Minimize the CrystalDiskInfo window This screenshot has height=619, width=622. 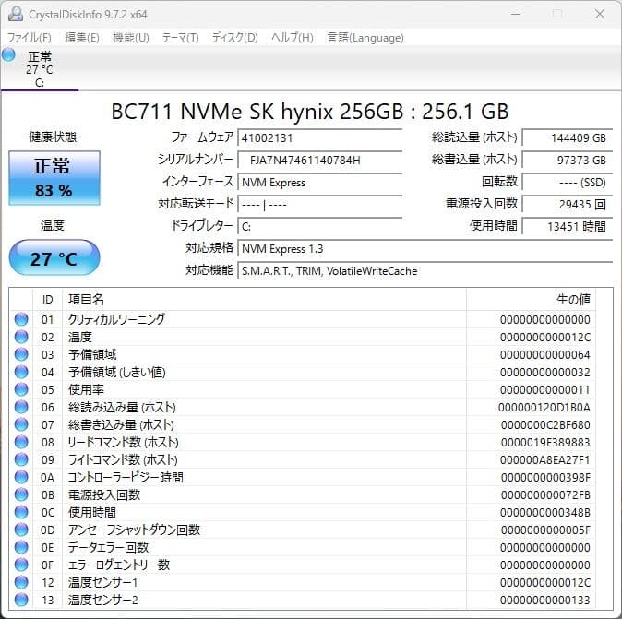tap(516, 14)
